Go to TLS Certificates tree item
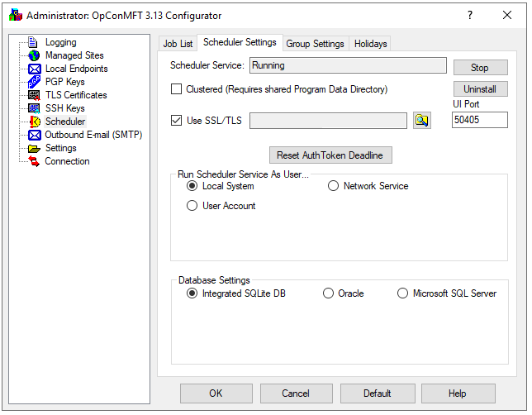Screen dimensions: 532x415 pyautogui.click(x=76, y=95)
